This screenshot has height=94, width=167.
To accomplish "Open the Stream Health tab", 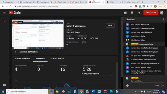I will pyautogui.click(x=57, y=58).
